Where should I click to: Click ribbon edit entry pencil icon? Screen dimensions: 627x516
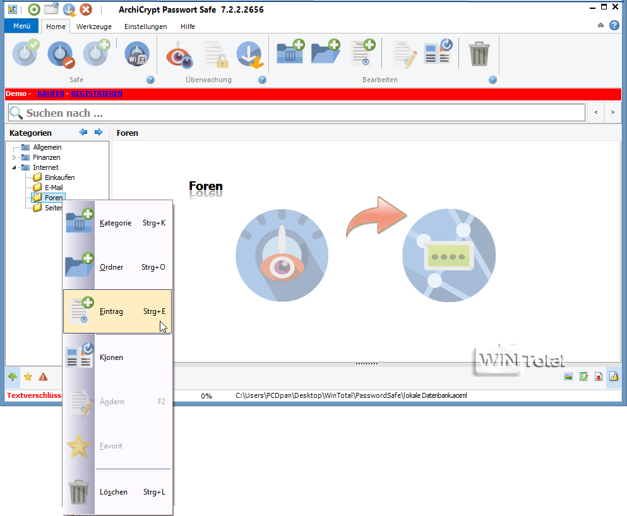coord(405,54)
